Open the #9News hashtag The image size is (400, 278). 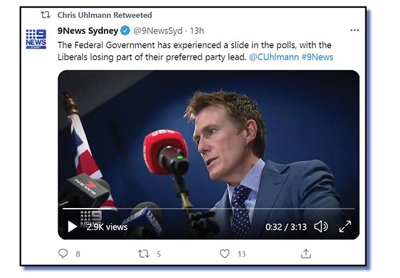(318, 57)
